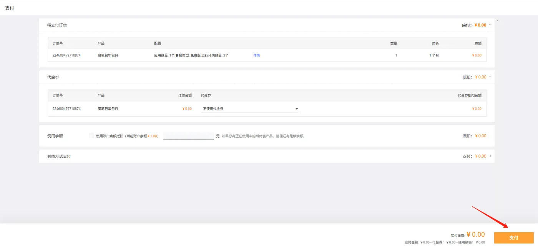Click the 配置 column header

tap(158, 43)
